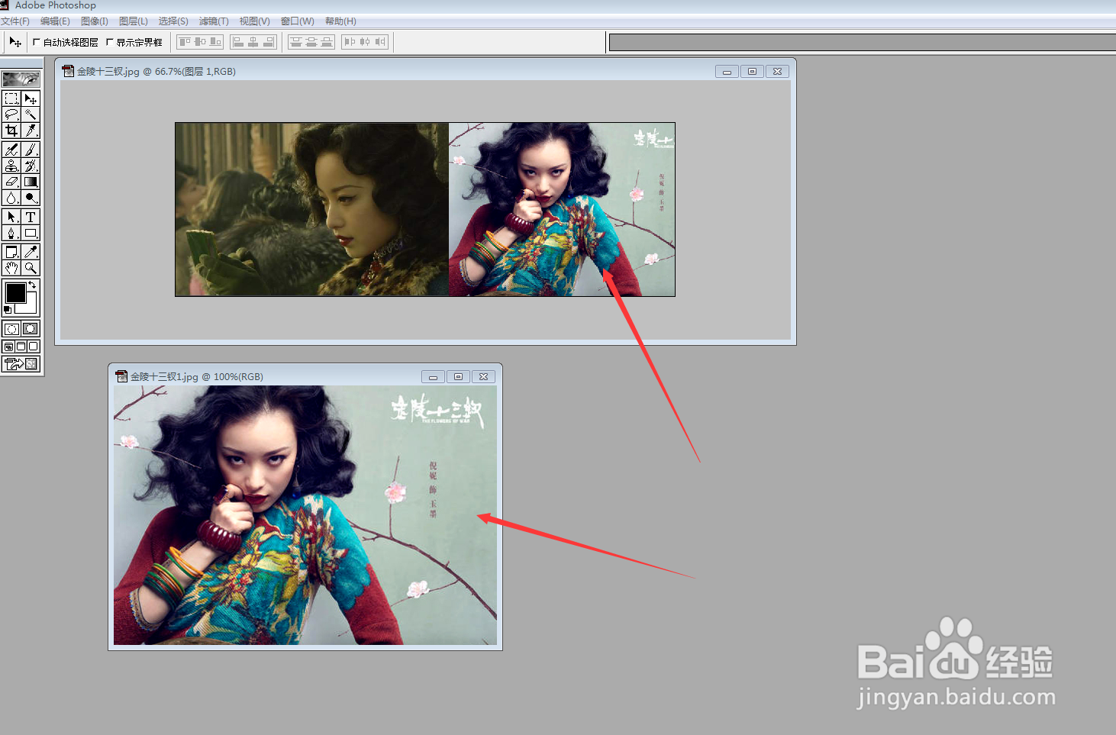The width and height of the screenshot is (1116, 735).
Task: Select the Rectangular Marquee tool
Action: tap(11, 98)
